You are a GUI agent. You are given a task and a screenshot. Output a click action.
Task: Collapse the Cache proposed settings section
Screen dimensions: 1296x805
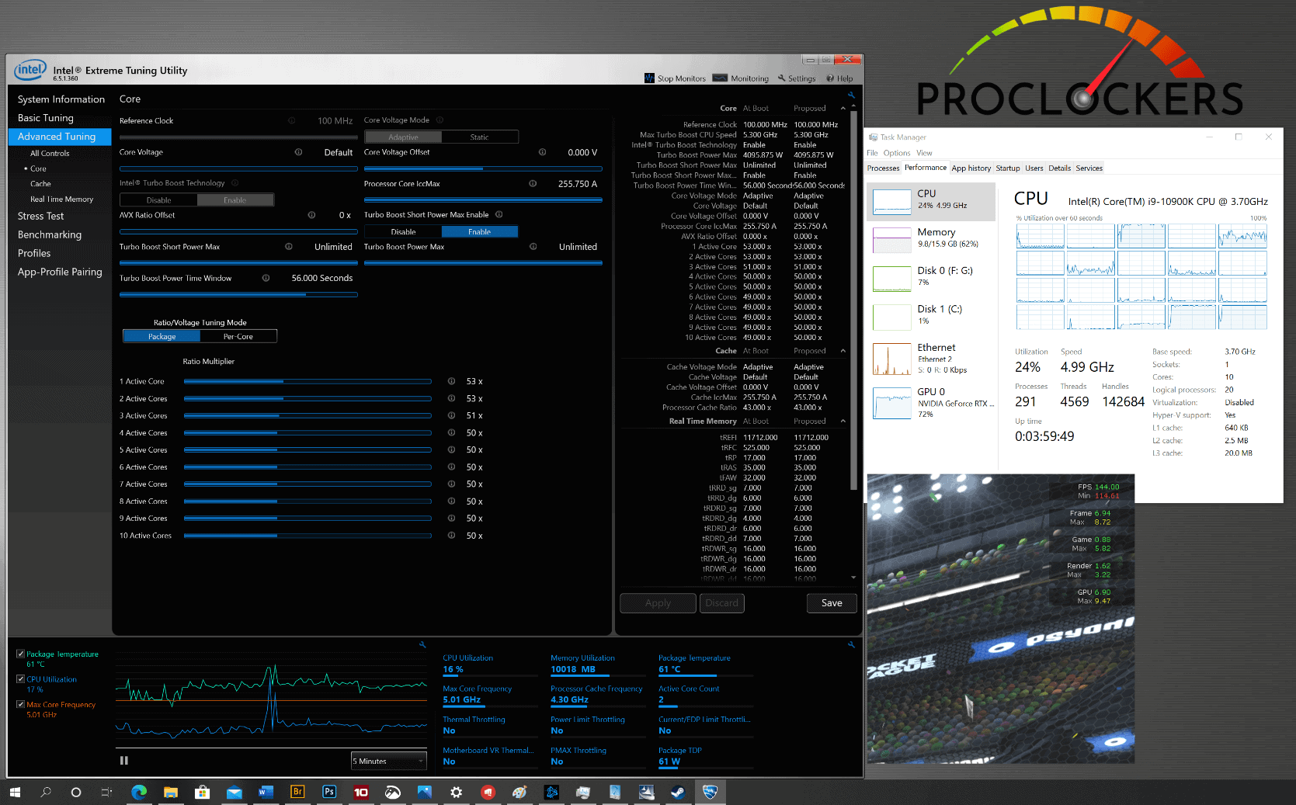(843, 351)
